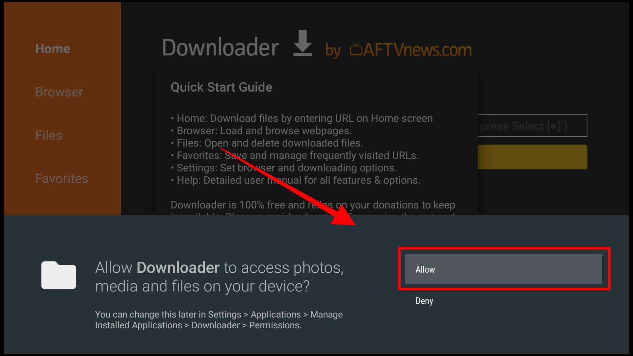Click the Allow button for Downloader
The image size is (633, 356).
[x=504, y=269]
